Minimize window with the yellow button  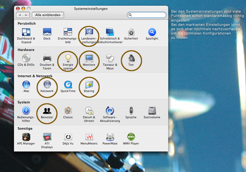coord(23,9)
